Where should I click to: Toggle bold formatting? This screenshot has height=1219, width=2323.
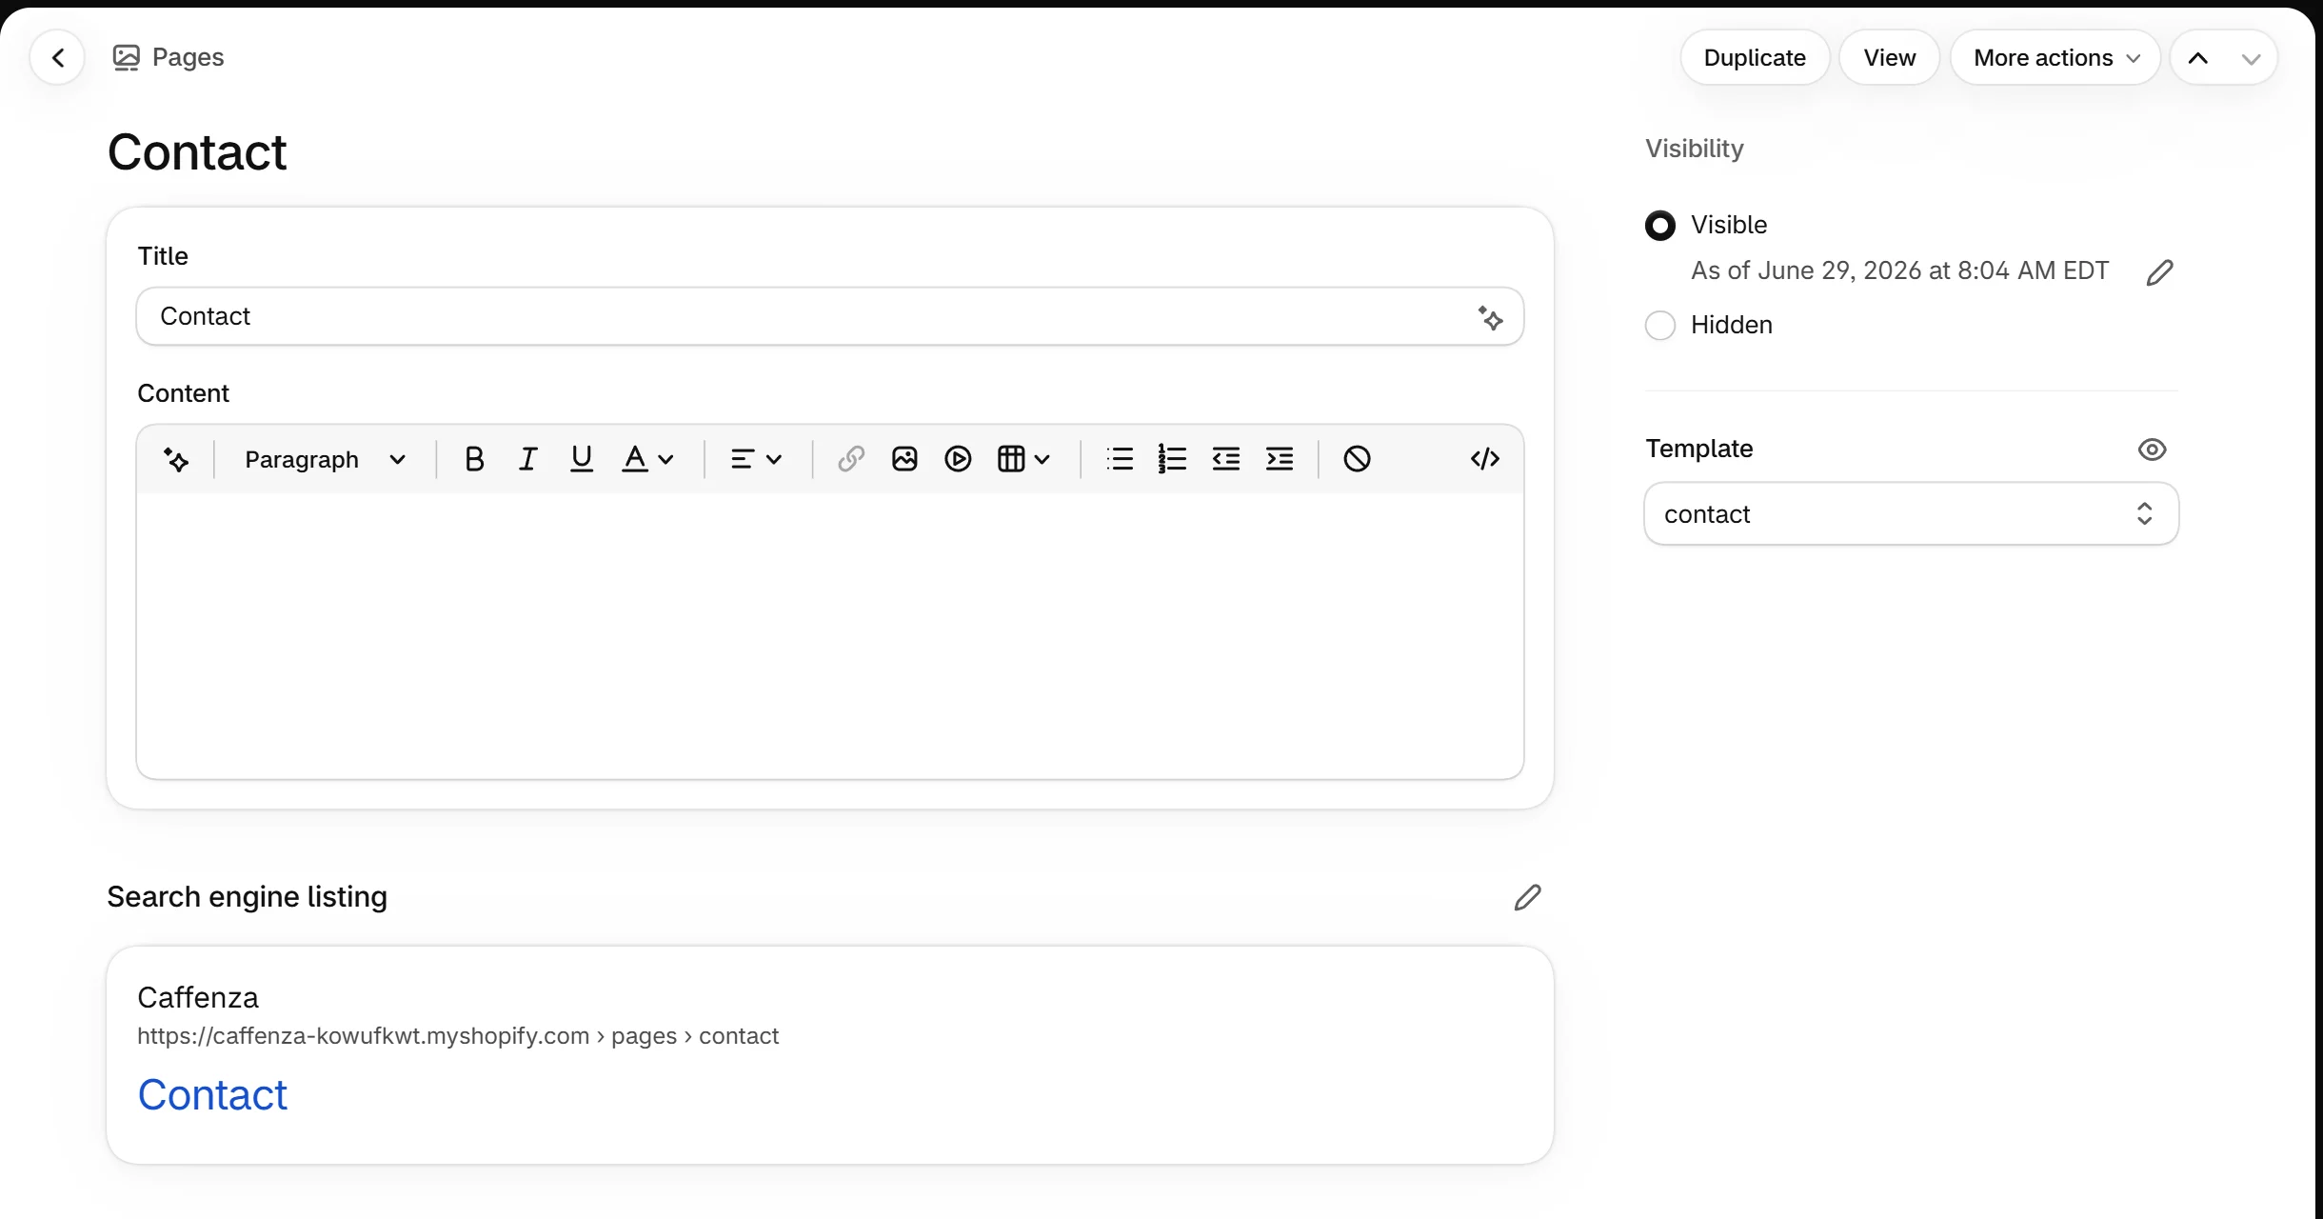474,460
